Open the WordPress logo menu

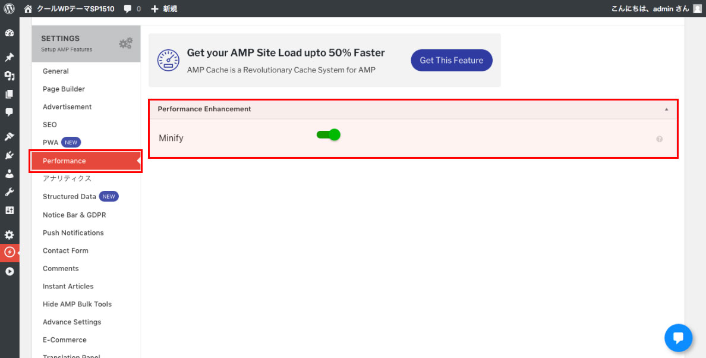(x=10, y=8)
